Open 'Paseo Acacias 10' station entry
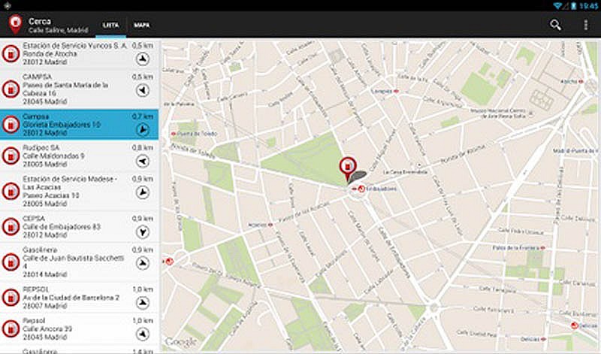The height and width of the screenshot is (354, 601). [x=80, y=192]
